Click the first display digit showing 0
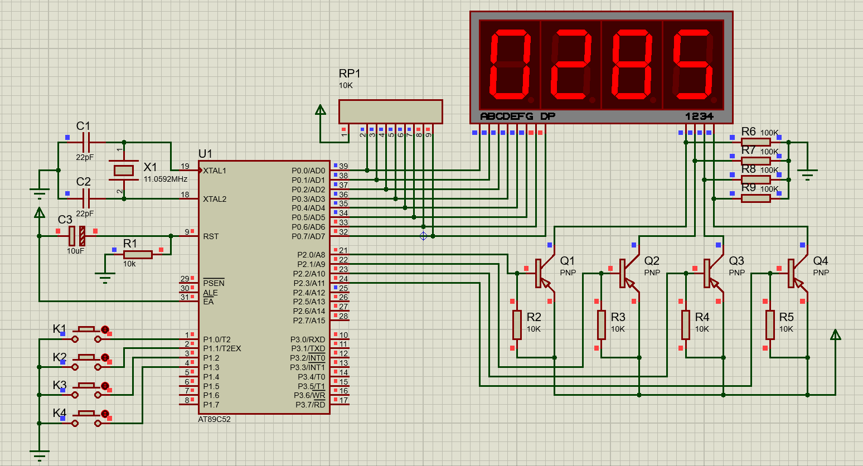 (510, 66)
